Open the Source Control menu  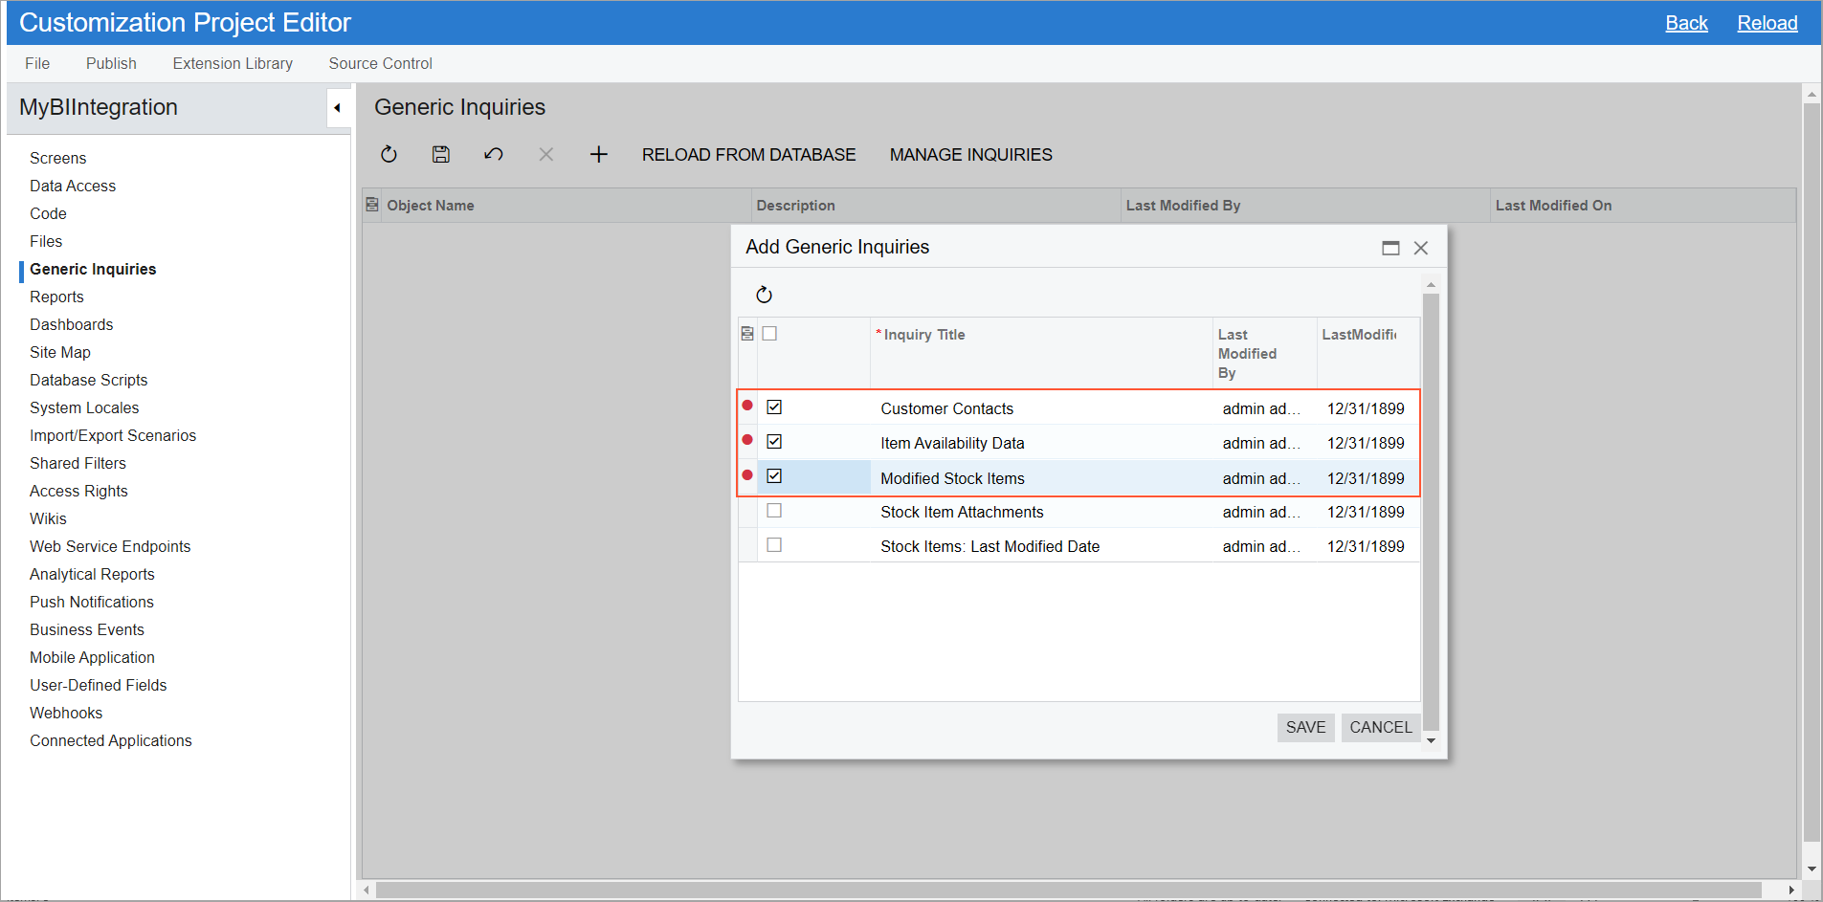pyautogui.click(x=380, y=63)
